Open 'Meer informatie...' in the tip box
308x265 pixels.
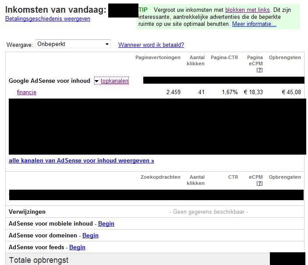254,24
